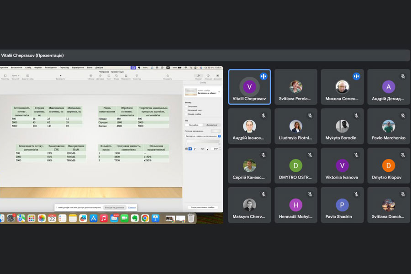Open the View menu in menu bar
This screenshot has height=274, width=411.
tap(64, 68)
